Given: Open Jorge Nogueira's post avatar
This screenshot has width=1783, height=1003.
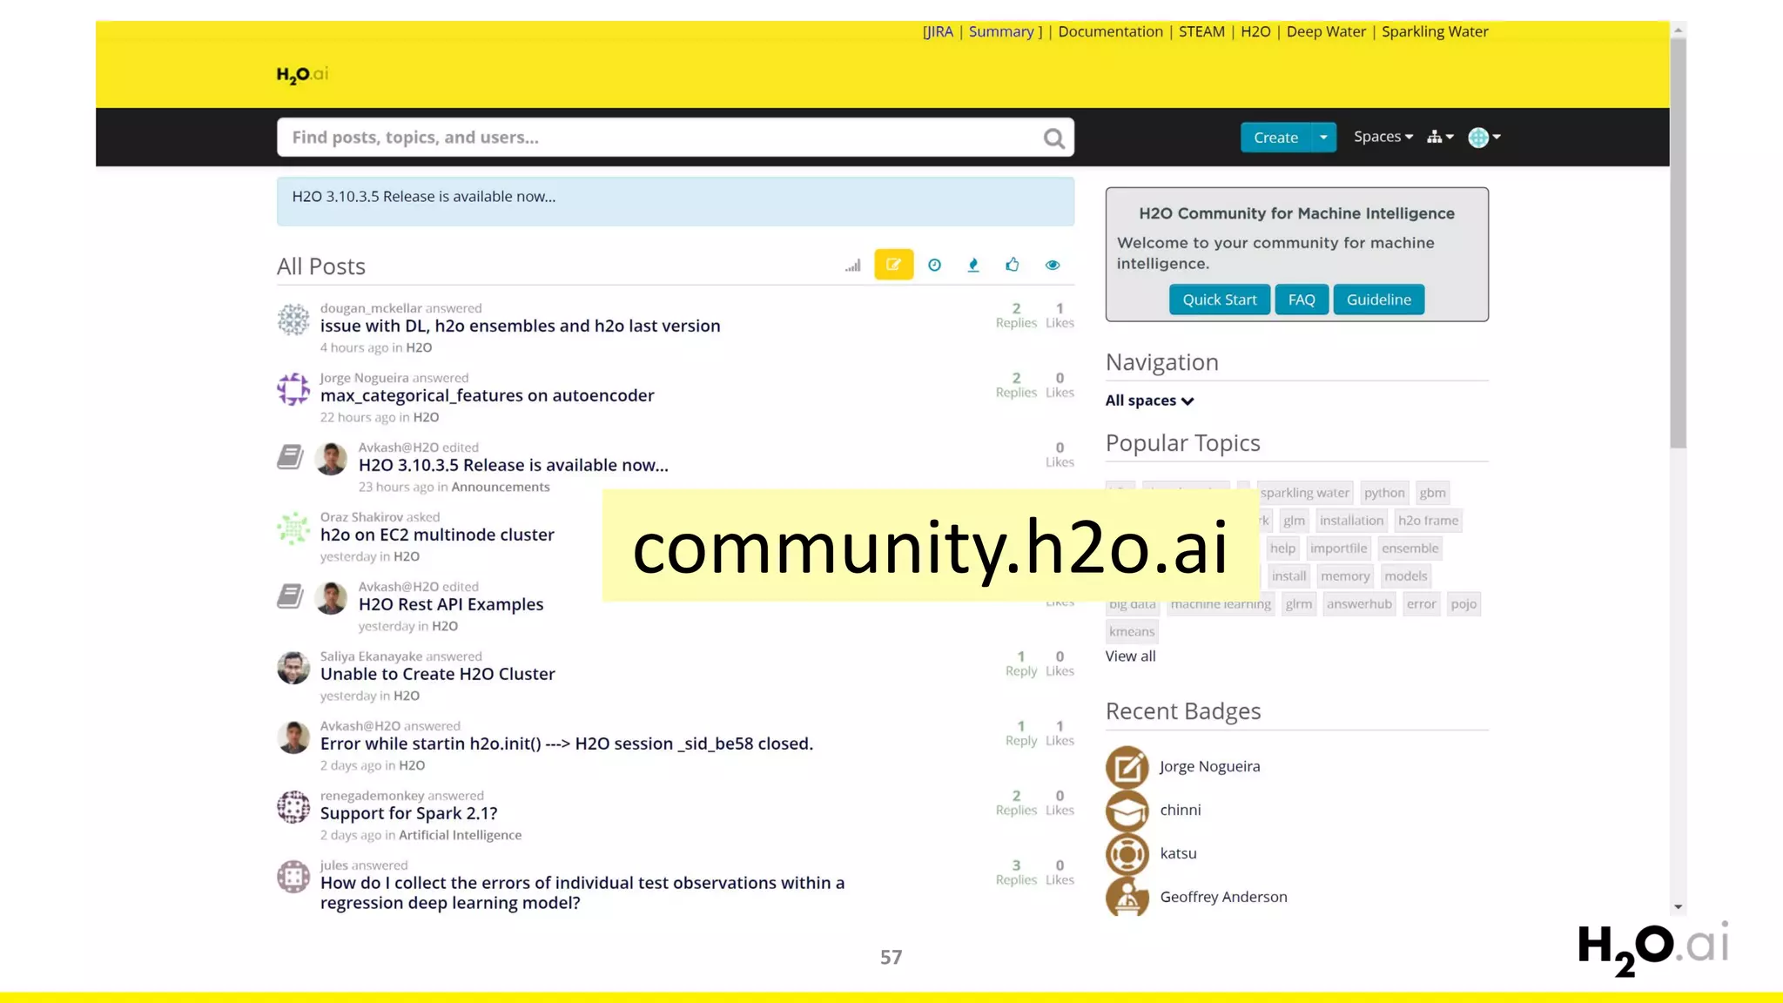Looking at the screenshot, I should [293, 389].
